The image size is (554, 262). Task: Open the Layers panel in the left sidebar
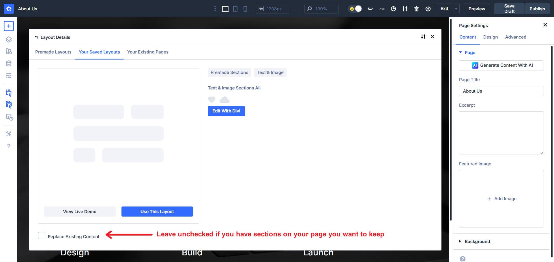9,39
